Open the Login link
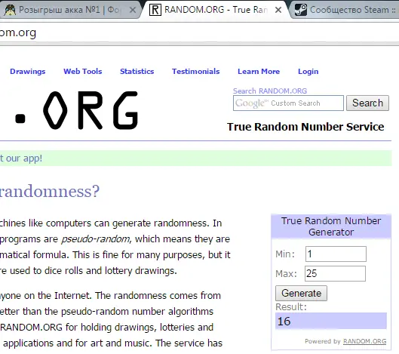Screen dimensions: 399x354 click(308, 72)
